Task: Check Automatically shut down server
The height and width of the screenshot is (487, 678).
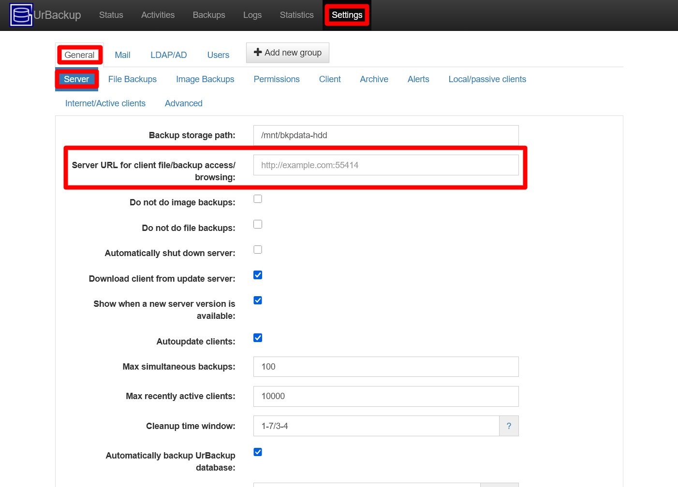Action: (257, 249)
